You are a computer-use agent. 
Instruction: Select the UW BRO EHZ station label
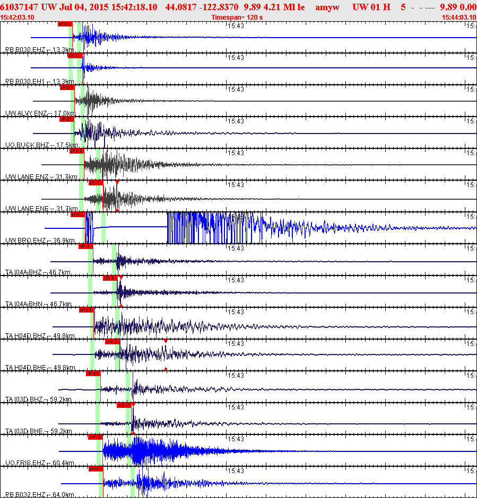(26, 240)
